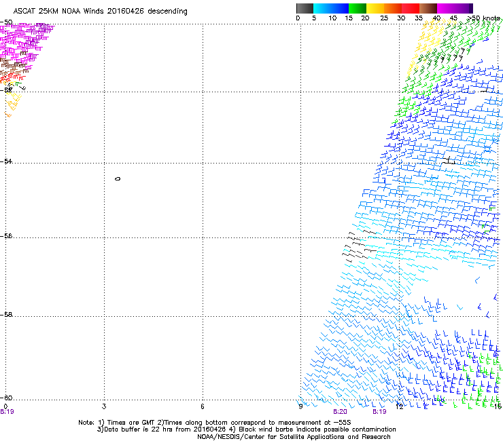Click the '6' longitude axis label
This screenshot has height=441, width=503.
pyautogui.click(x=203, y=406)
